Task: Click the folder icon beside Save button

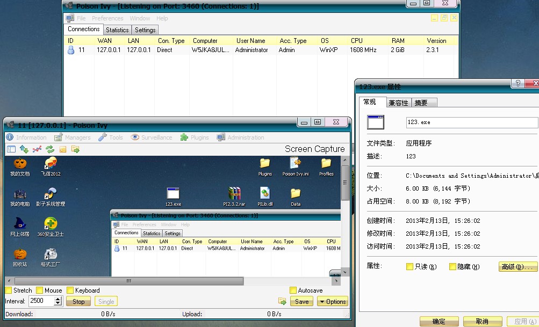Action: click(x=282, y=301)
